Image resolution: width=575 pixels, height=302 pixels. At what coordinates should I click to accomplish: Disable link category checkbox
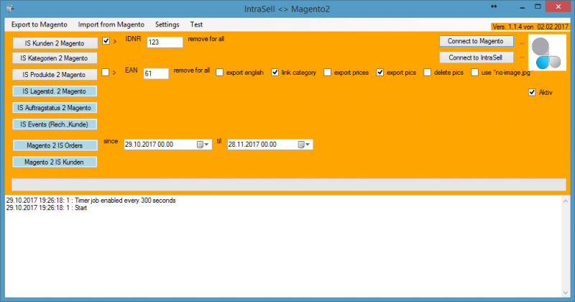tap(275, 73)
